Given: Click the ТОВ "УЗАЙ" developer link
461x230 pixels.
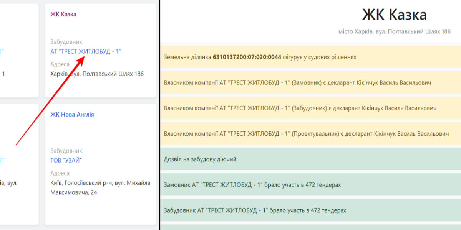Looking at the screenshot, I should point(66,160).
